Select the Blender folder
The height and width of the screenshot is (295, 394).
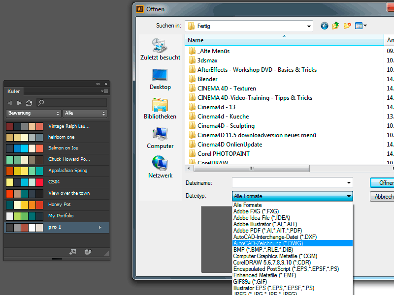(x=203, y=79)
